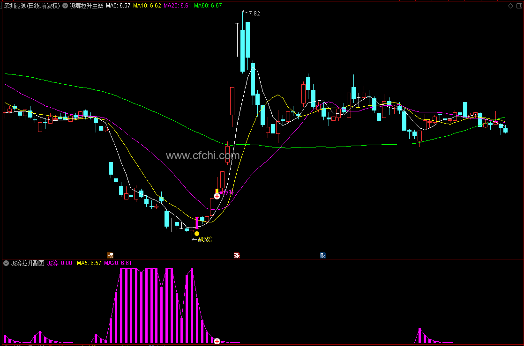Viewport: 524px width, 346px height.
Task: Click the 吸筹拉升主图 indicator name
Action: tap(87, 6)
